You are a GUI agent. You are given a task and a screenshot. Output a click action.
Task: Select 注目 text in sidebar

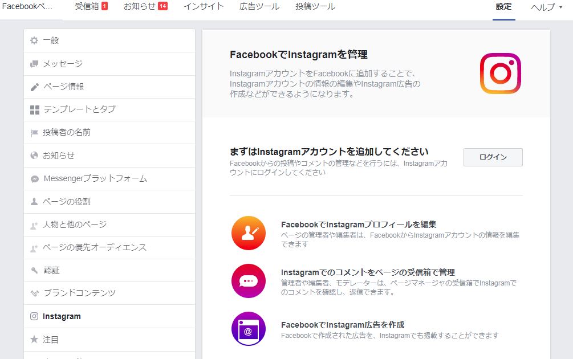coord(51,340)
